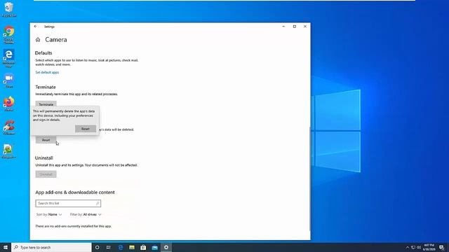Select the Settings gear on the taskbar
The height and width of the screenshot is (252, 449).
(x=166, y=247)
